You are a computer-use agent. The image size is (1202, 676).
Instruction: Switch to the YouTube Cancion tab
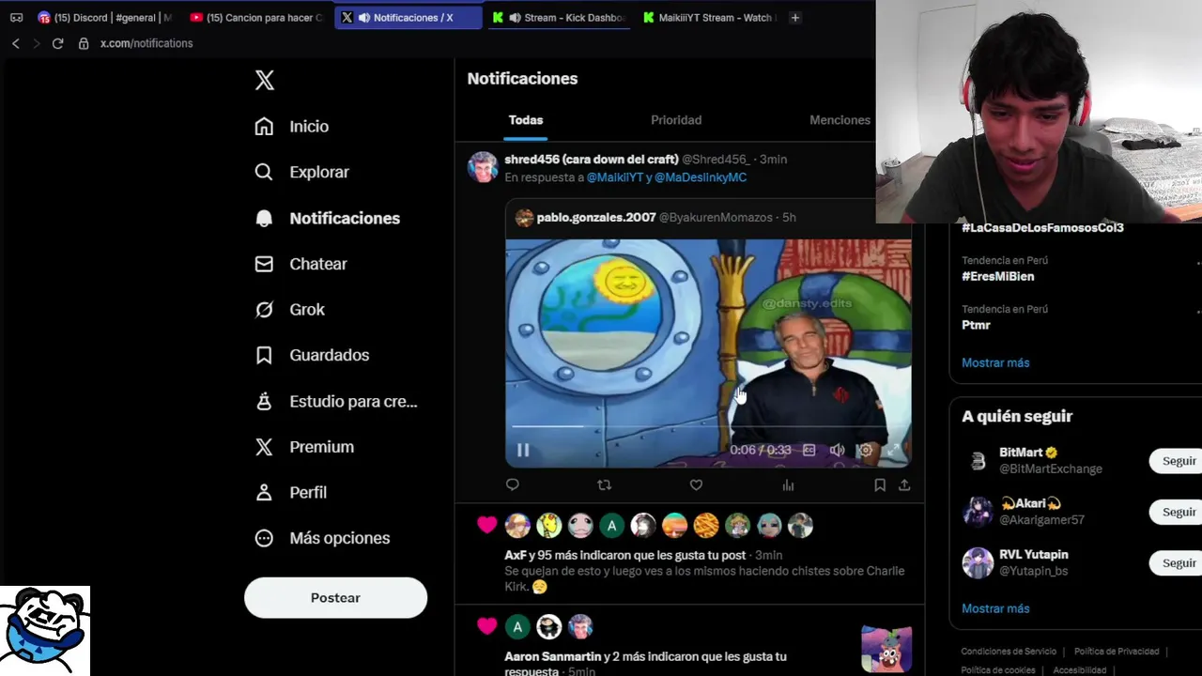256,18
